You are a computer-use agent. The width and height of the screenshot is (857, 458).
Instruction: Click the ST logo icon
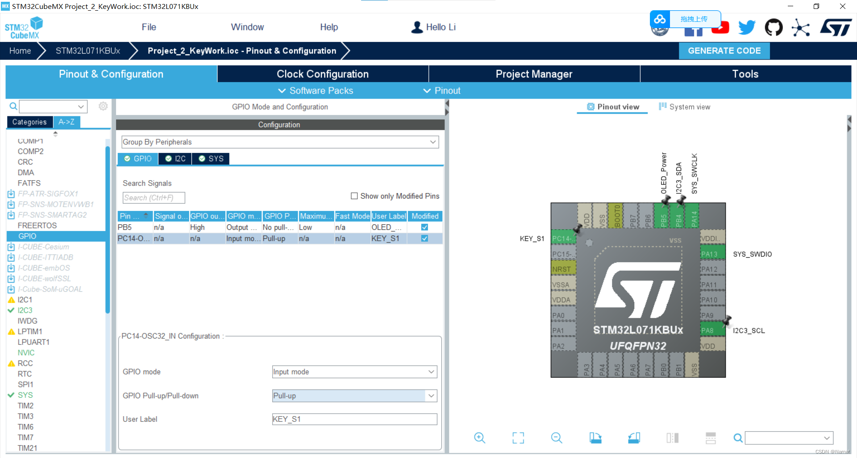click(836, 28)
